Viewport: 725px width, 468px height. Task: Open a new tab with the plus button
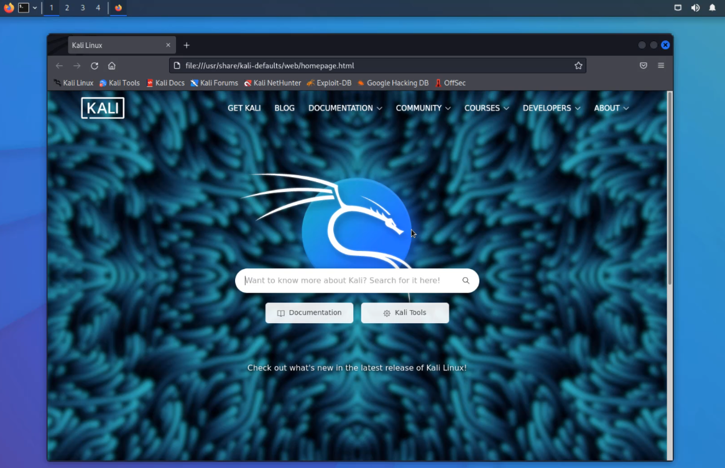(x=187, y=45)
